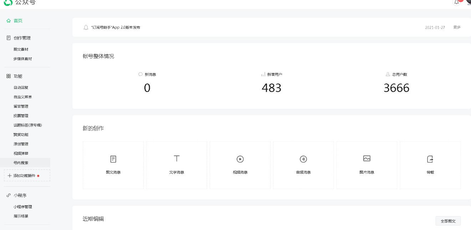The width and height of the screenshot is (471, 230).
Task: Click the 全部图文 button
Action: (448, 221)
